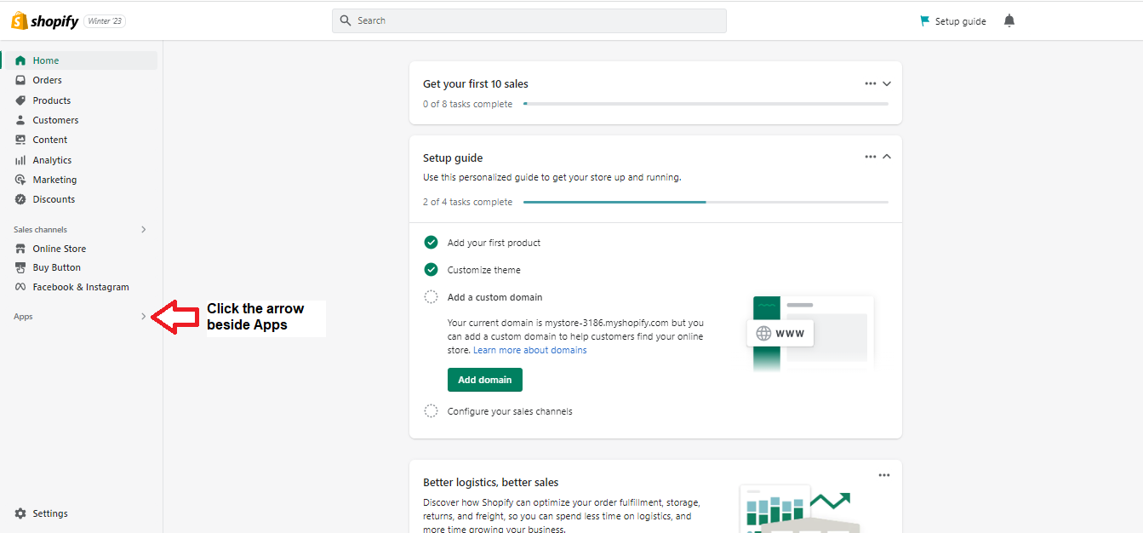
Task: Click the Setup guide flag icon
Action: coord(924,21)
